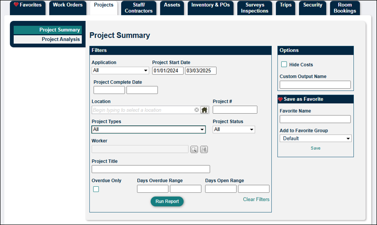The height and width of the screenshot is (225, 377).
Task: Open the Room Bookings tab
Action: click(x=345, y=8)
